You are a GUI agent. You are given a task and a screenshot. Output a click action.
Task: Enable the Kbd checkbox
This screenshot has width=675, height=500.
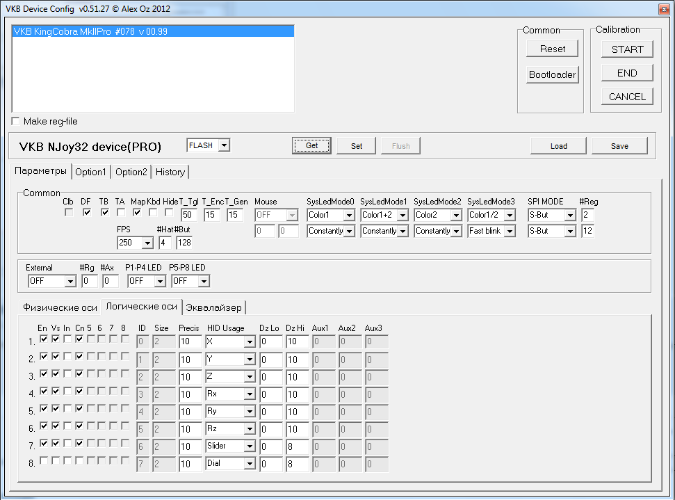[x=153, y=212]
